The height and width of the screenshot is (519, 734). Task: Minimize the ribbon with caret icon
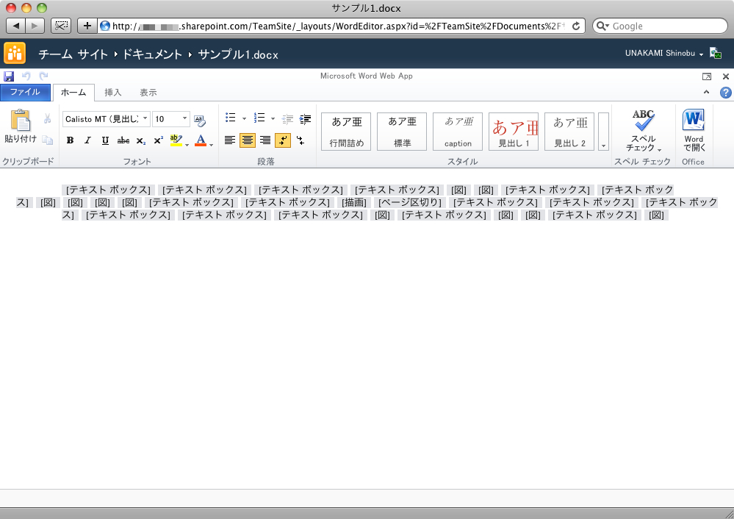coord(706,93)
